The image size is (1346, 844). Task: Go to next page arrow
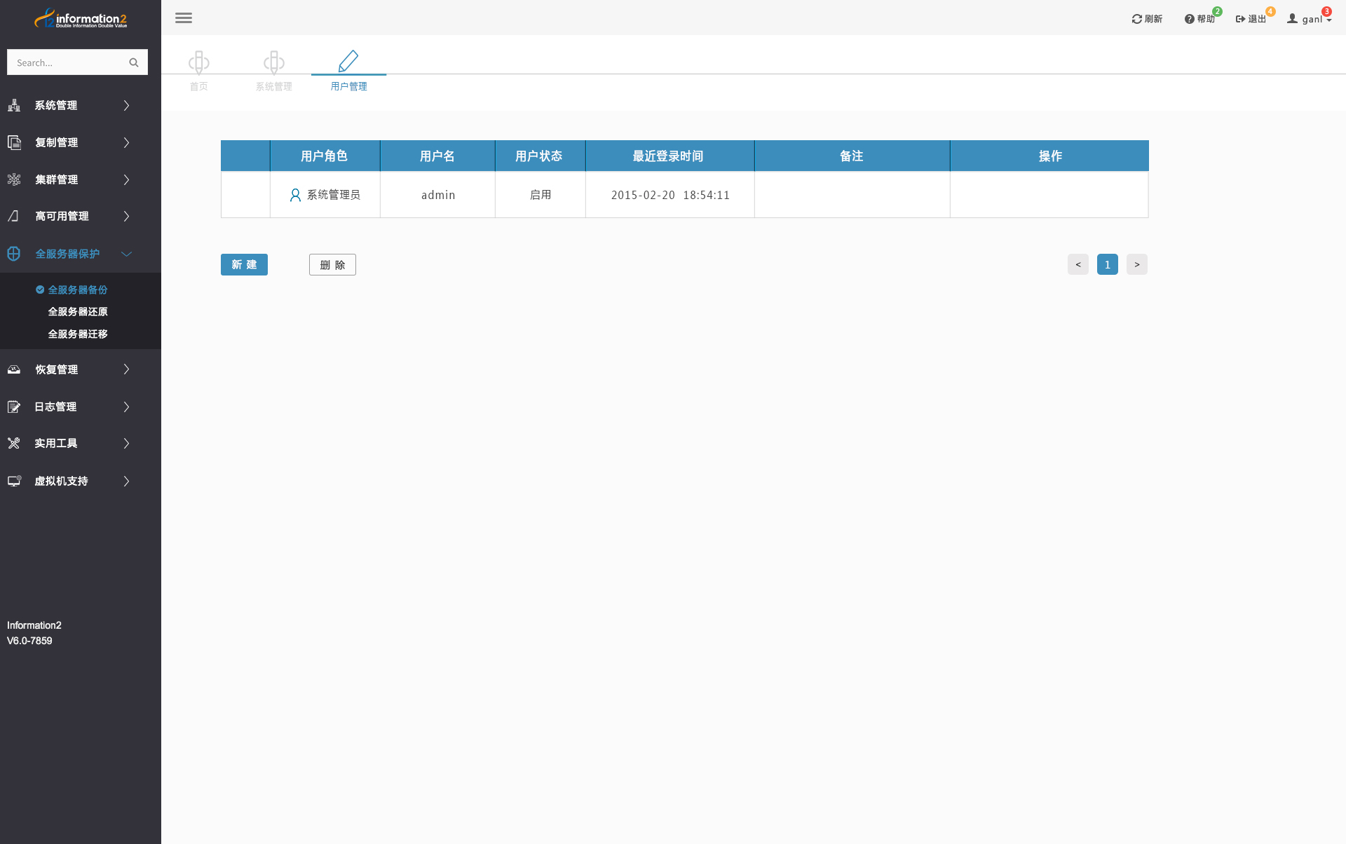pos(1136,264)
